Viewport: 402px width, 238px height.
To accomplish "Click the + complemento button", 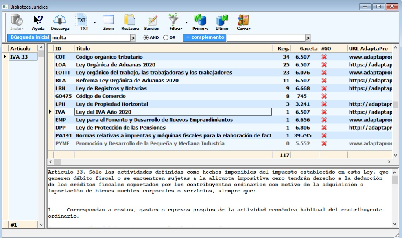I will point(205,37).
